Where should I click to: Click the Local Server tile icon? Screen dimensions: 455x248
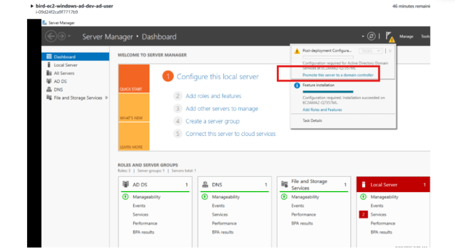(363, 185)
